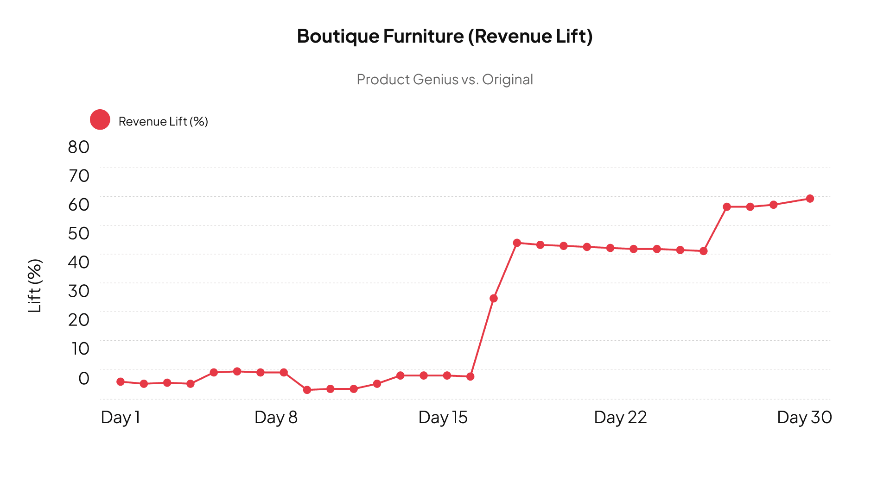The image size is (890, 500).
Task: Click the first data point at Day 1
Action: pyautogui.click(x=121, y=381)
